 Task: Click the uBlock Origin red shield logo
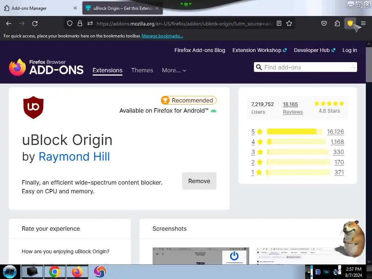tap(33, 108)
